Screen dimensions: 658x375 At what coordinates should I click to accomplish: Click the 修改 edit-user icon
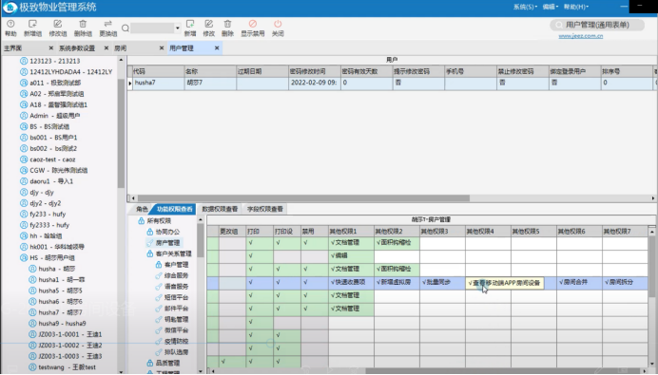208,24
